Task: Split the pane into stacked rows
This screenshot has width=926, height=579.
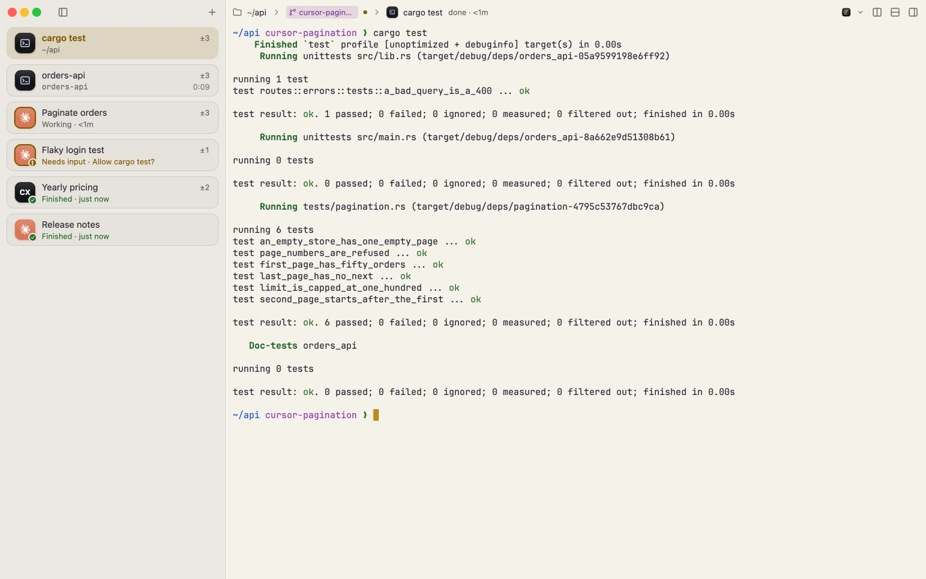Action: 895,12
